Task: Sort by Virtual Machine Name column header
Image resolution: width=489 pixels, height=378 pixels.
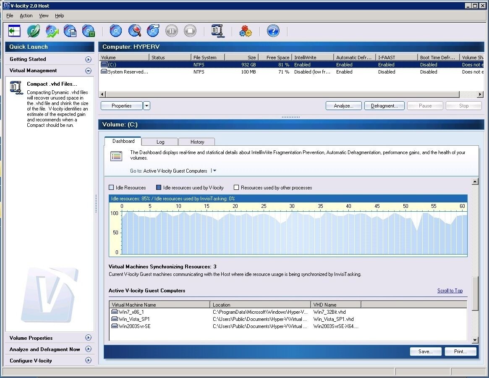Action: coord(160,304)
